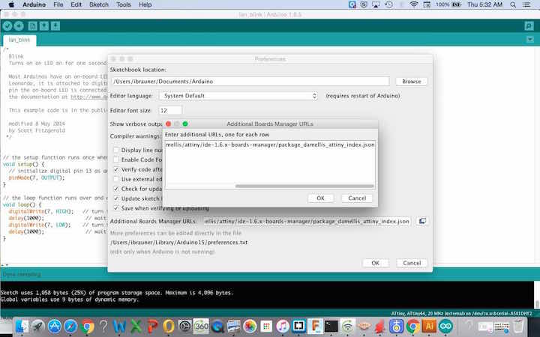
Task: Open Finder from the dock
Action: tap(22, 326)
